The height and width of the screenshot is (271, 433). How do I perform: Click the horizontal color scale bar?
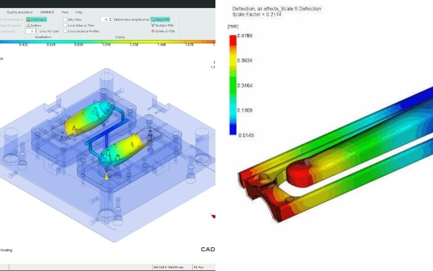coord(107,42)
